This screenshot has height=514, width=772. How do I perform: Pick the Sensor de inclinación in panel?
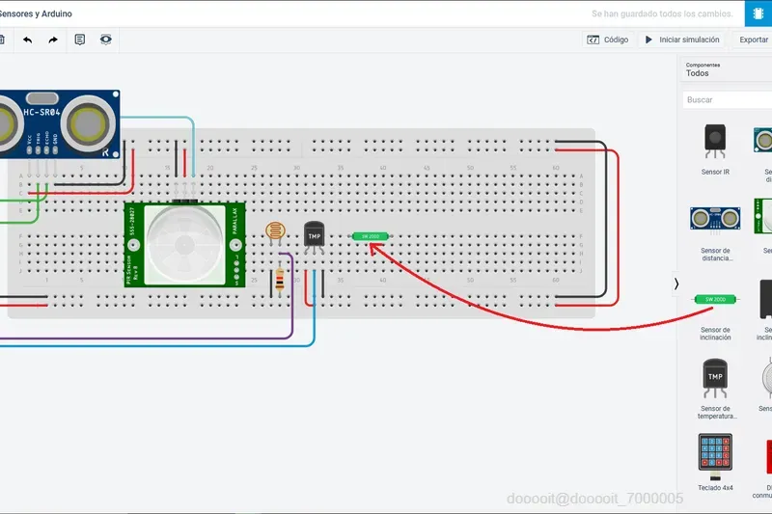click(x=715, y=314)
